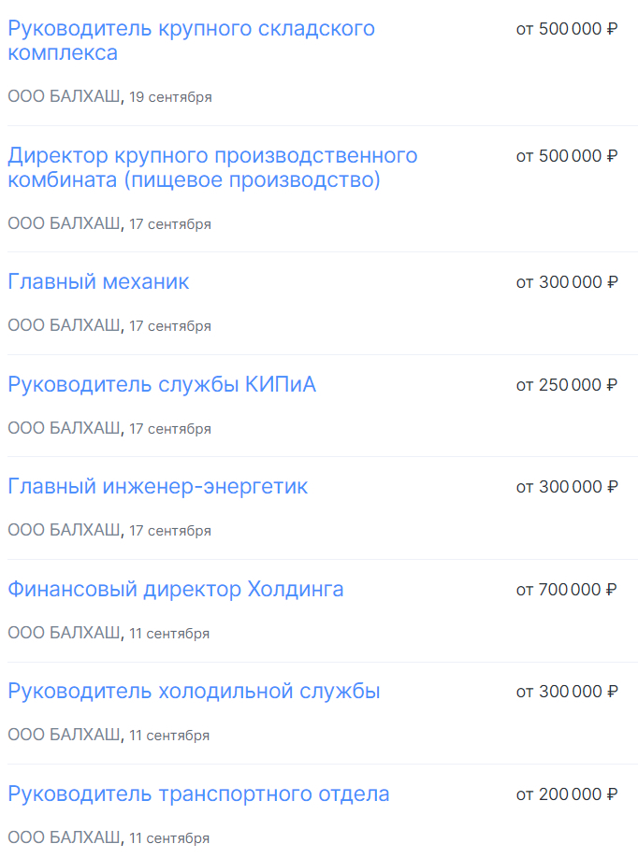Select company name below Руководитель службы КИПиА

point(64,428)
